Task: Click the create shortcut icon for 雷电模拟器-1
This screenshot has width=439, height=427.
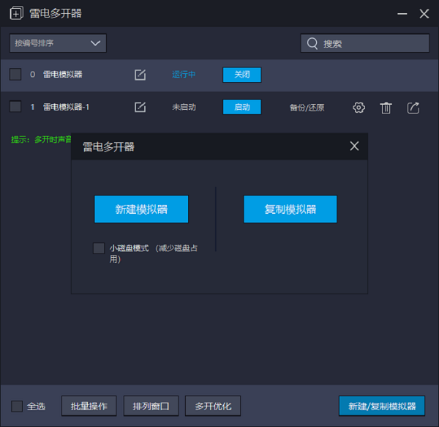Action: (x=413, y=108)
